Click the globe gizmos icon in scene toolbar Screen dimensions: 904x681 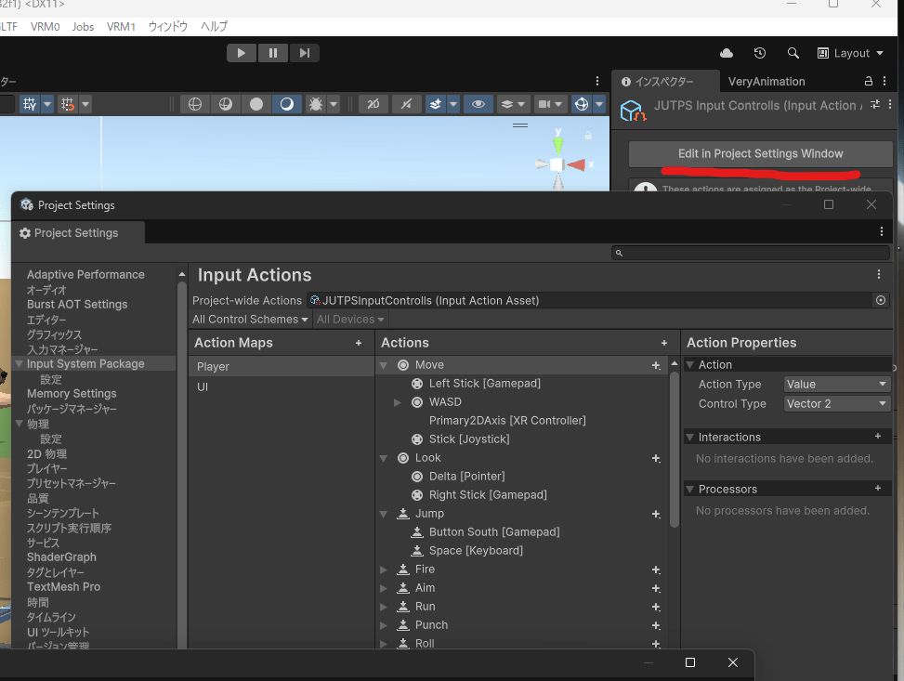click(582, 104)
